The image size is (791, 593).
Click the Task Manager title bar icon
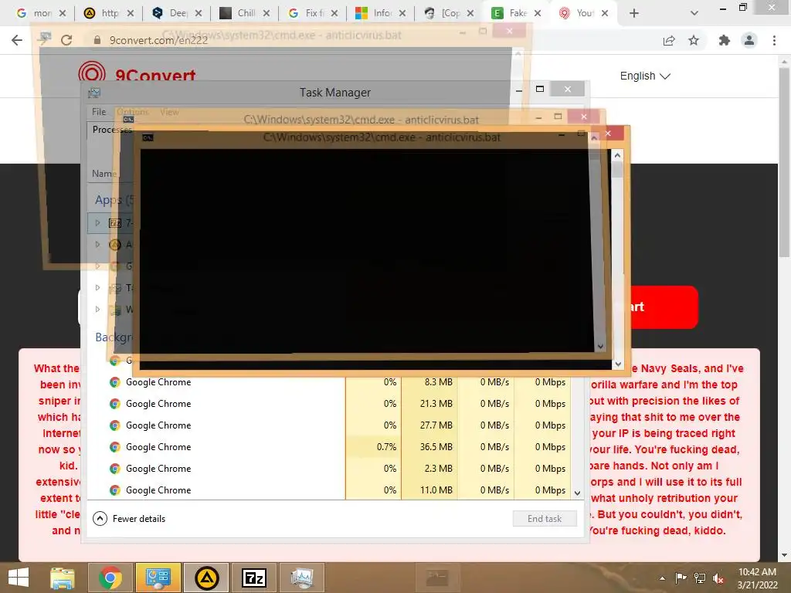tap(93, 93)
